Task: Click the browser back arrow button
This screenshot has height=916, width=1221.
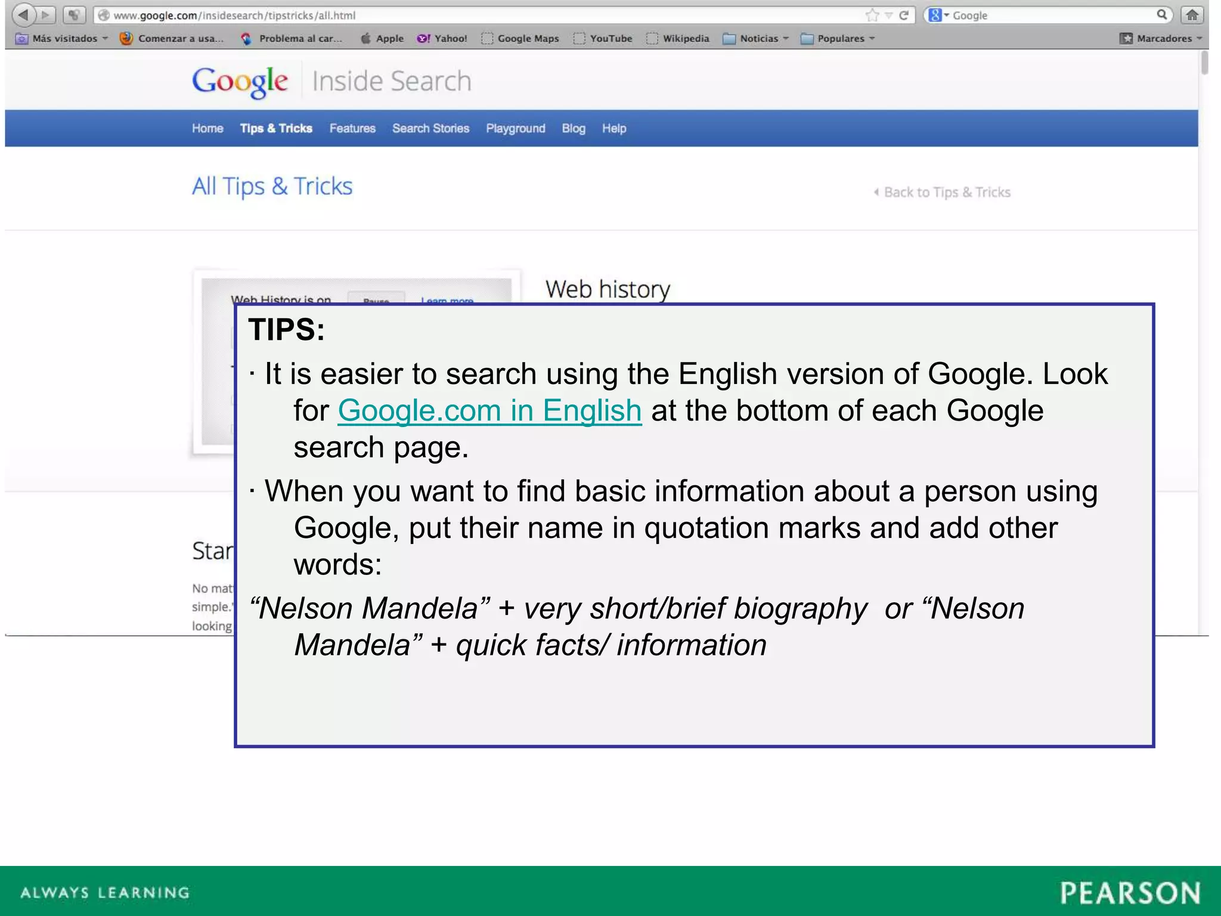Action: coord(23,14)
